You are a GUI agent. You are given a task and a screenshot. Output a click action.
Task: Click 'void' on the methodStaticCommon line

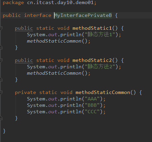(x=66, y=92)
